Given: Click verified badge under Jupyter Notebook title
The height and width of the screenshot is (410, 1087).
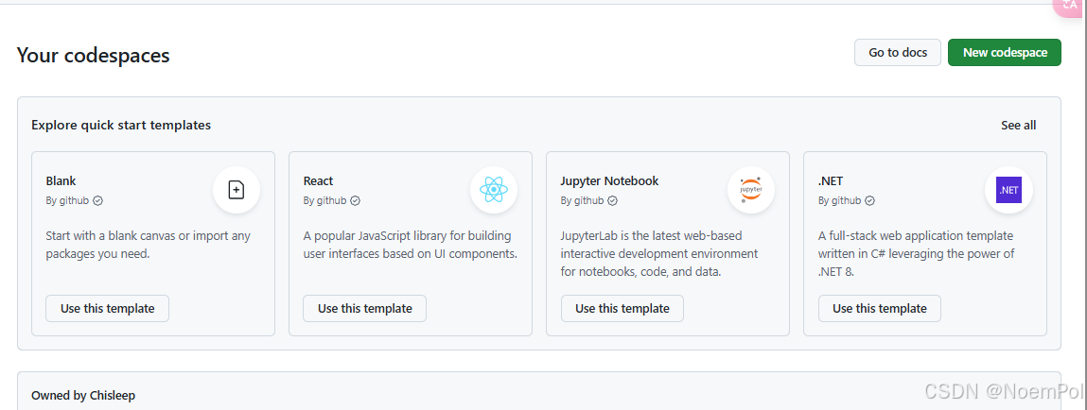Looking at the screenshot, I should [x=613, y=200].
